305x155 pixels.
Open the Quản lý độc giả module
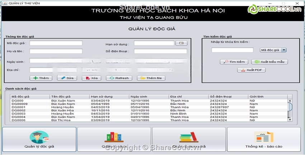[x=39, y=139]
